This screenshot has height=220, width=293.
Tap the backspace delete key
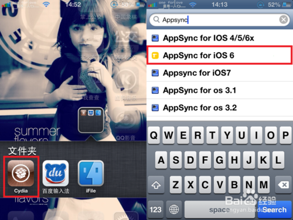coord(283,185)
